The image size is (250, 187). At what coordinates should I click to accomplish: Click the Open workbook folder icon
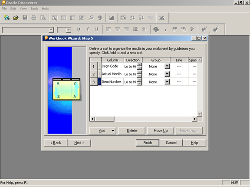16,18
